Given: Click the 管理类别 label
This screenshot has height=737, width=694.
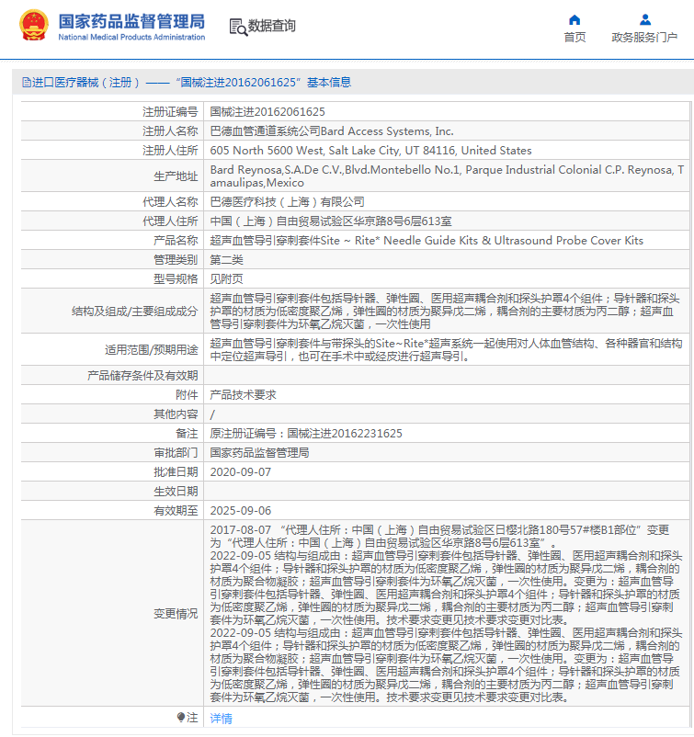Looking at the screenshot, I should click(x=176, y=260).
